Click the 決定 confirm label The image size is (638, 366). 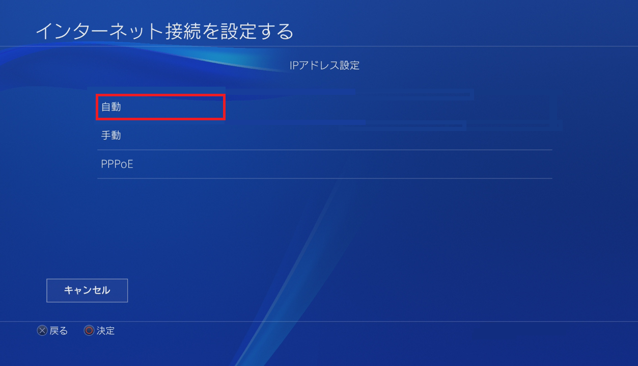pos(105,331)
